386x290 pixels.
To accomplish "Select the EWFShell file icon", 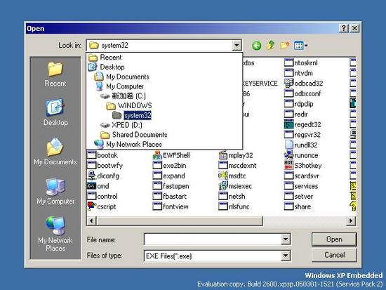I will [x=157, y=155].
